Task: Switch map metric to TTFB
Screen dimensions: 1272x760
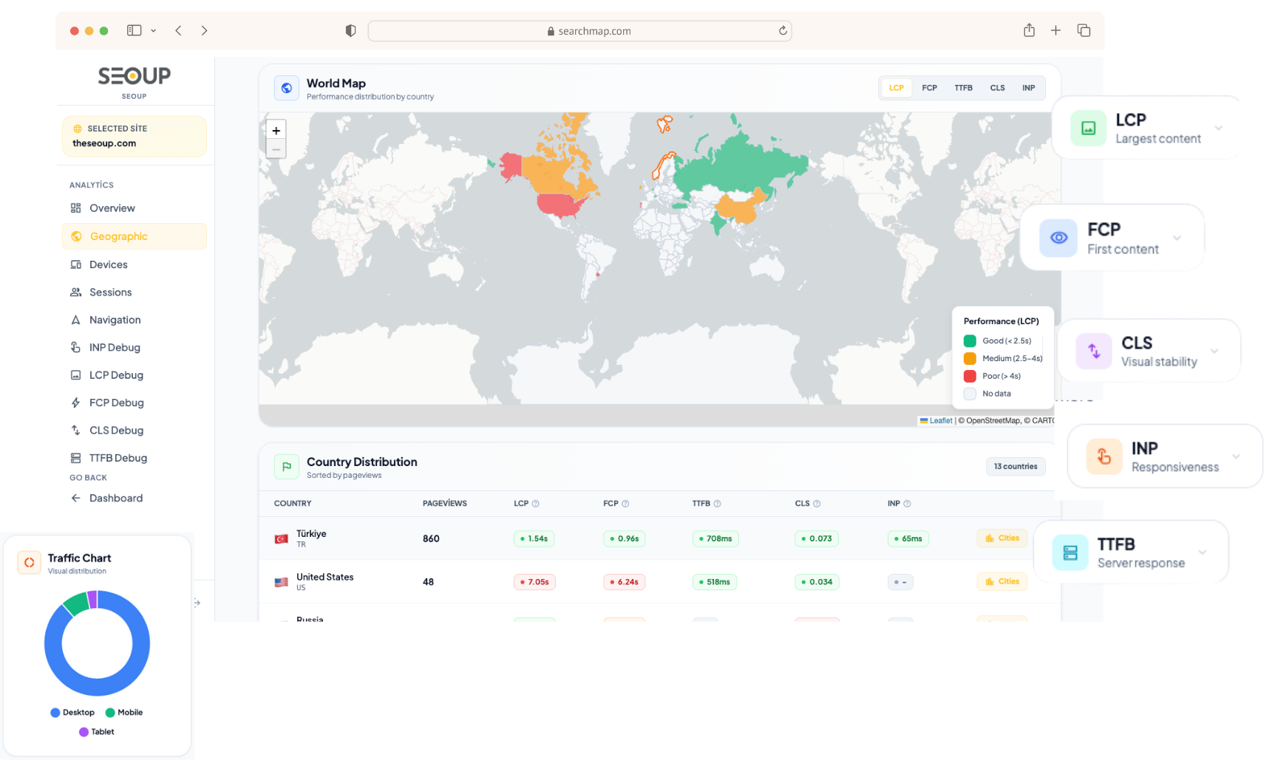Action: (x=963, y=88)
